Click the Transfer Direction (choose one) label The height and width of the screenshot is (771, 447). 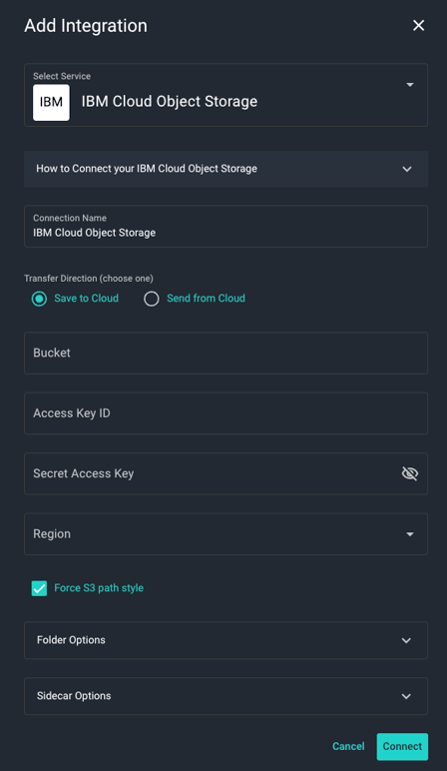click(x=89, y=279)
